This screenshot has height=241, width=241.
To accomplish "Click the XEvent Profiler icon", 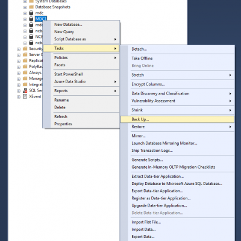I will (25, 96).
